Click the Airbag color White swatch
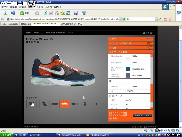This screenshot has height=137, width=182. coord(128,63)
